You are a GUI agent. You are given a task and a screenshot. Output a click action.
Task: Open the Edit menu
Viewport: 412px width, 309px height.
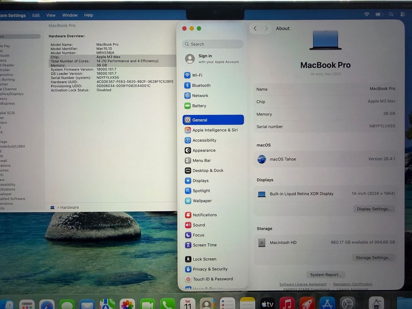pyautogui.click(x=36, y=15)
